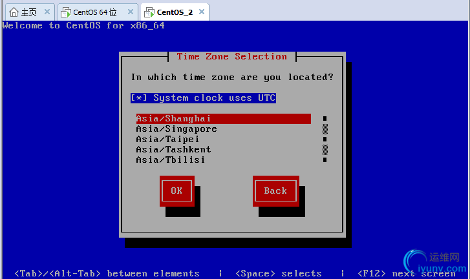Click the 'In which time zone are you located?' text
Screen dimensions: 470x279
pos(232,77)
